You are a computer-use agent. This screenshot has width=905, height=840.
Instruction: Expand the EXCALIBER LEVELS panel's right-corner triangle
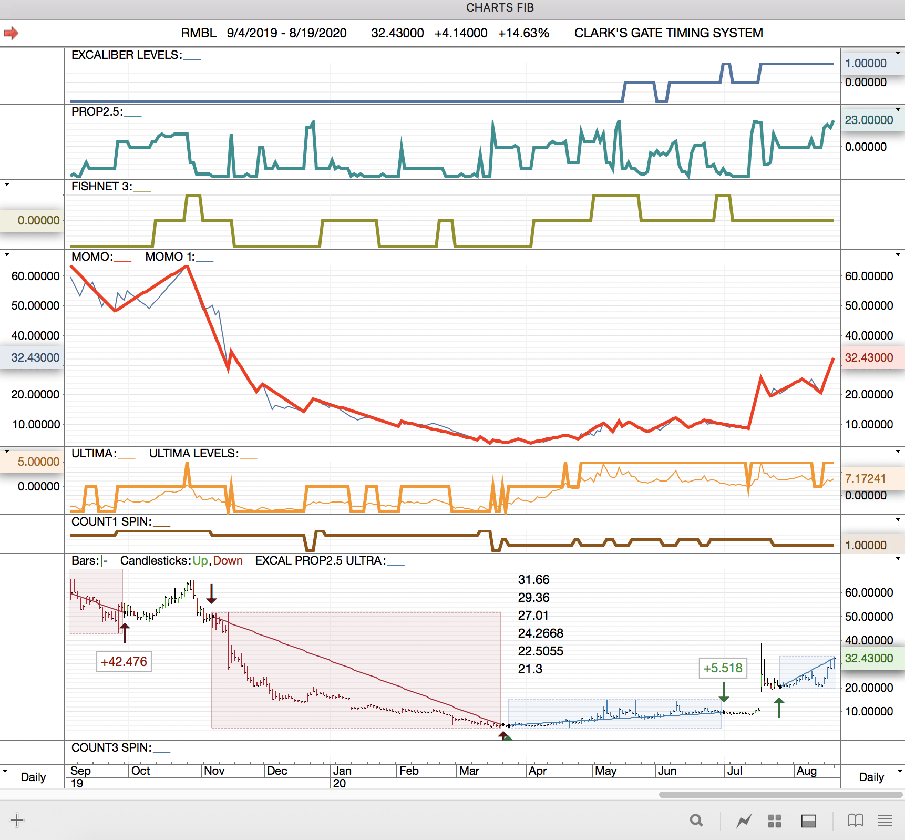pos(898,53)
